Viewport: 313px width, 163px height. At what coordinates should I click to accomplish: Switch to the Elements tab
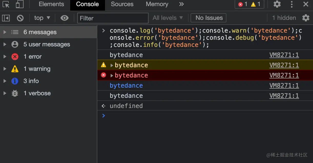click(51, 4)
